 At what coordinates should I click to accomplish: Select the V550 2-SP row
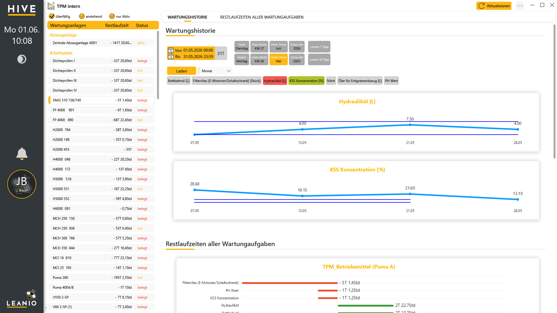point(101,297)
